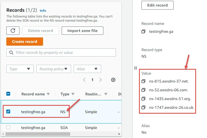Click the Create record button

point(25,42)
